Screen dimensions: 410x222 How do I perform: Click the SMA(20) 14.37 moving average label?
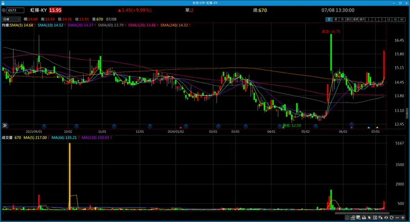[x=80, y=25]
